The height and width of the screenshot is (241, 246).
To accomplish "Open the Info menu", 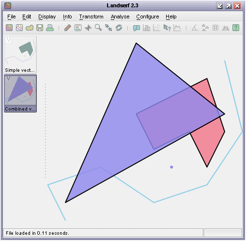I will [x=67, y=16].
